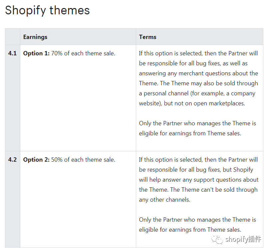Click the empty top-left header cell
The height and width of the screenshot is (252, 270).
[13, 37]
